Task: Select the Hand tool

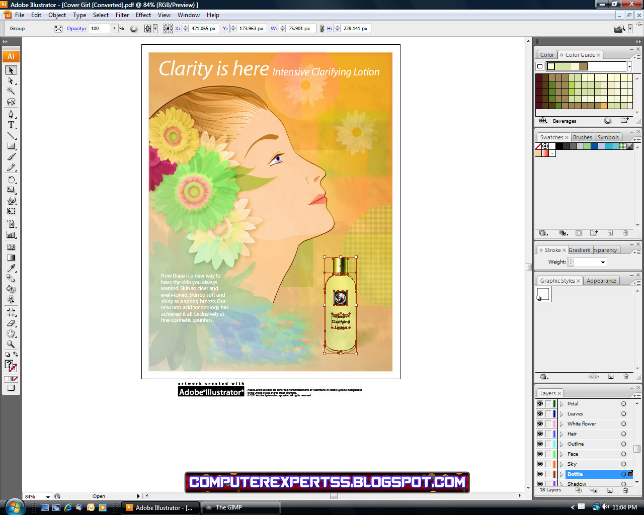Action: click(11, 334)
